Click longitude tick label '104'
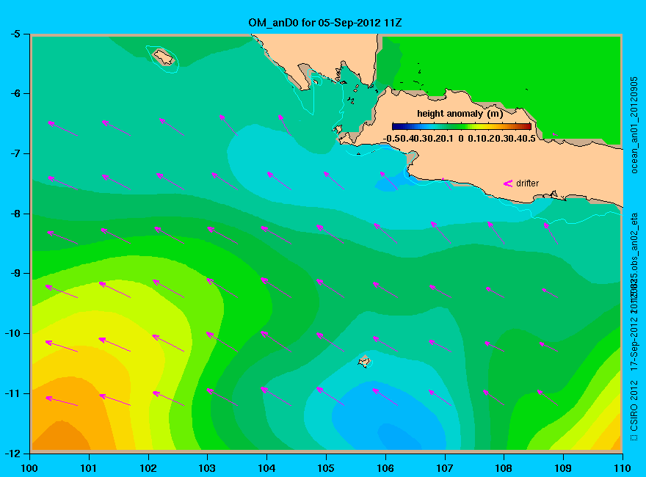 266,468
